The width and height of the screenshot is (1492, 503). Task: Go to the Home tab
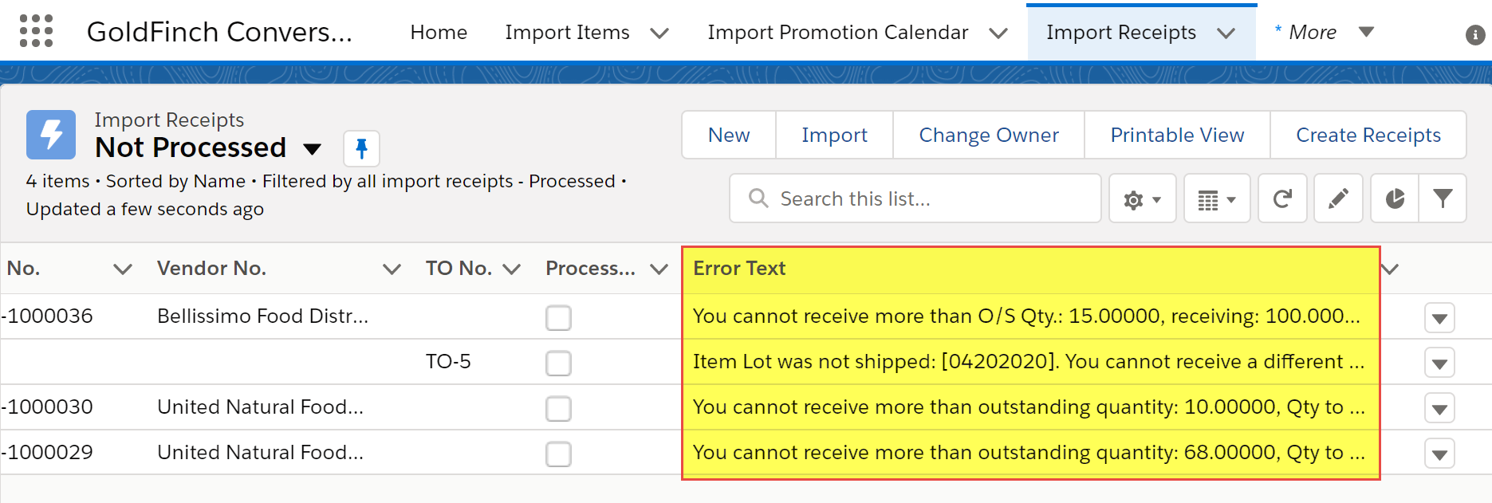(x=439, y=32)
